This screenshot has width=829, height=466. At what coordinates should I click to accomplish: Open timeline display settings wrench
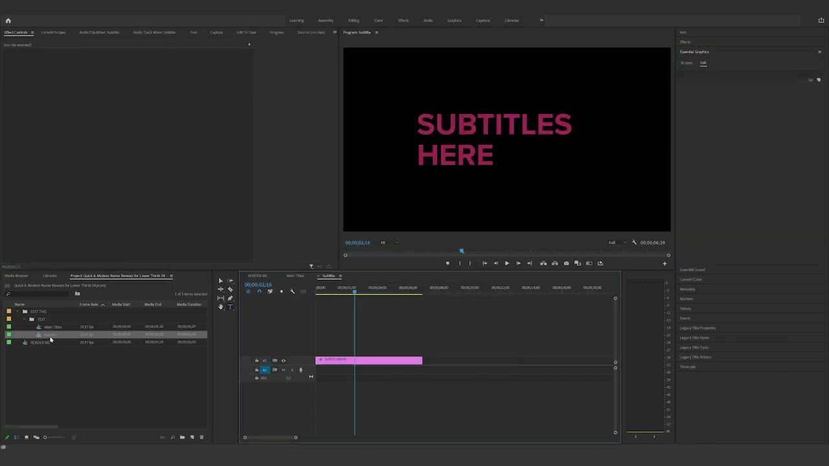[292, 291]
